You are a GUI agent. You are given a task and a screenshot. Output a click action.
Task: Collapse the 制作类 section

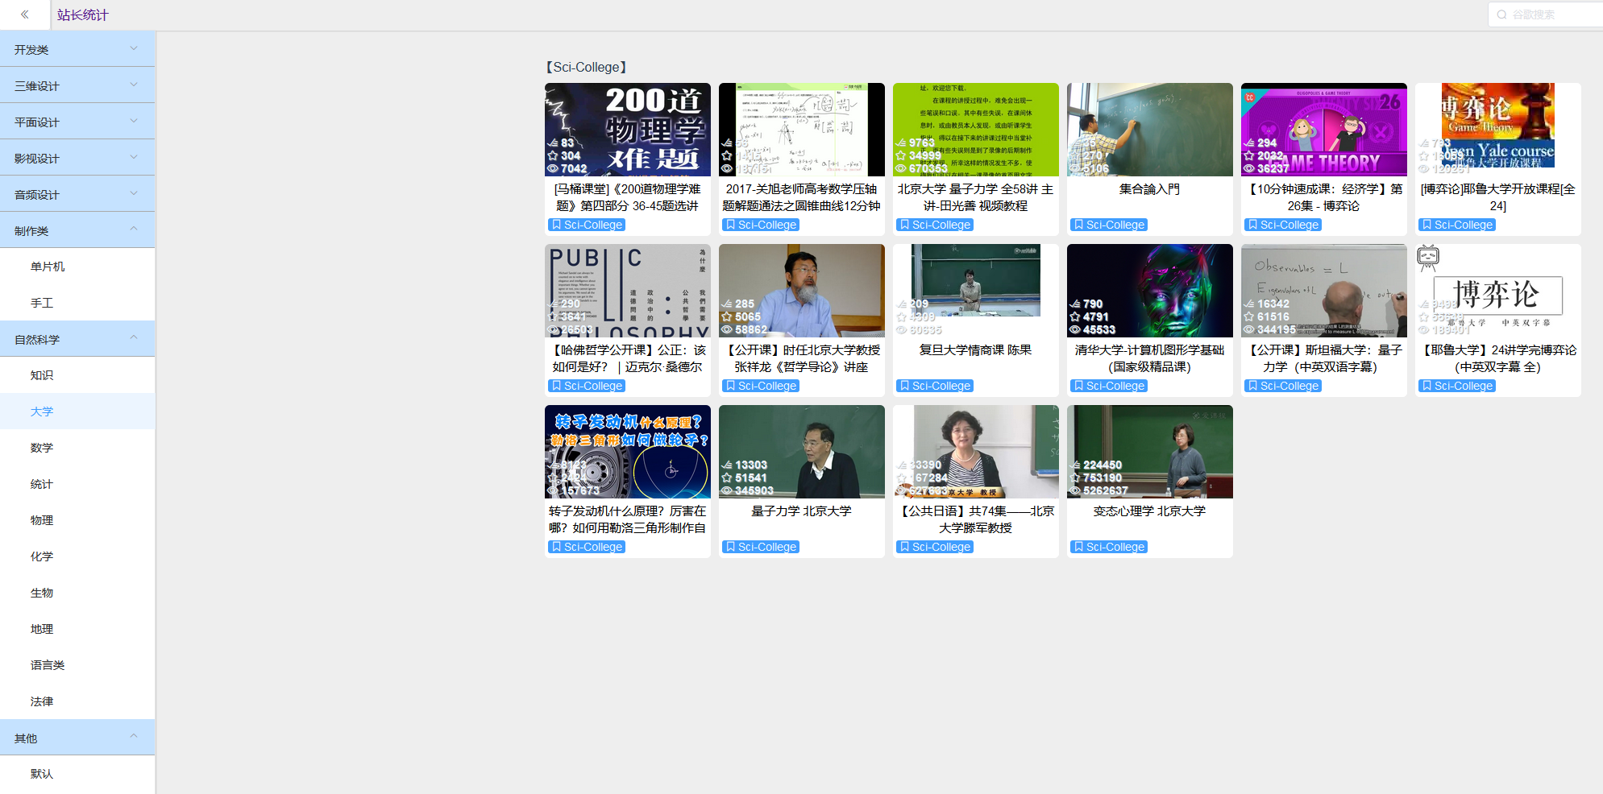77,230
